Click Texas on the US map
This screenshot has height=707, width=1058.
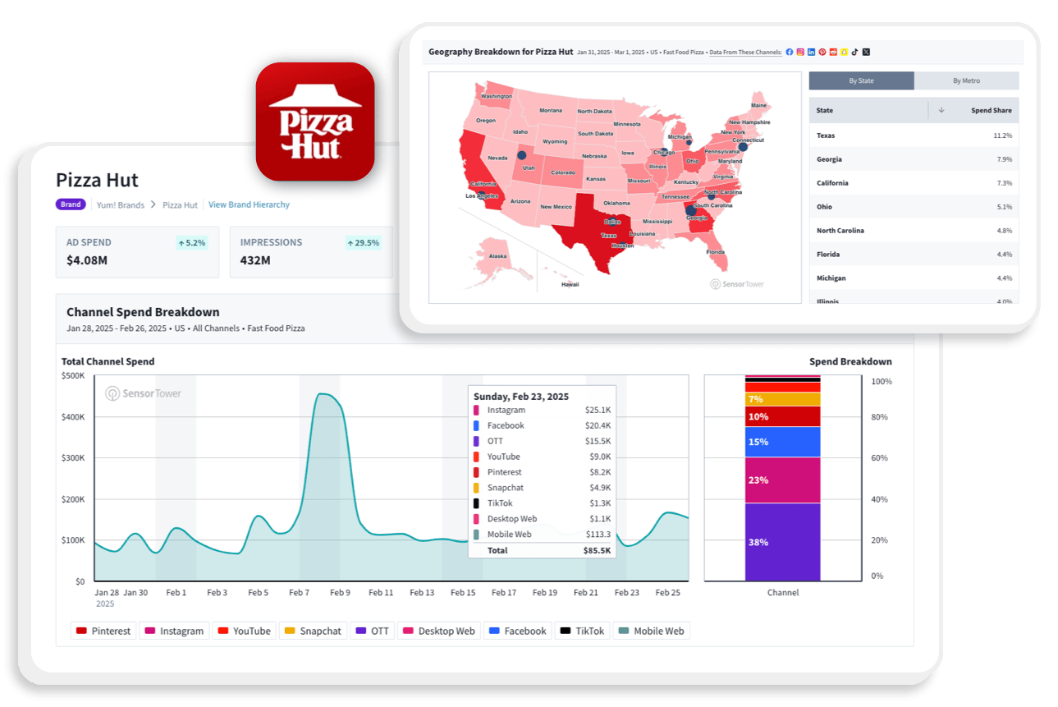tap(605, 234)
